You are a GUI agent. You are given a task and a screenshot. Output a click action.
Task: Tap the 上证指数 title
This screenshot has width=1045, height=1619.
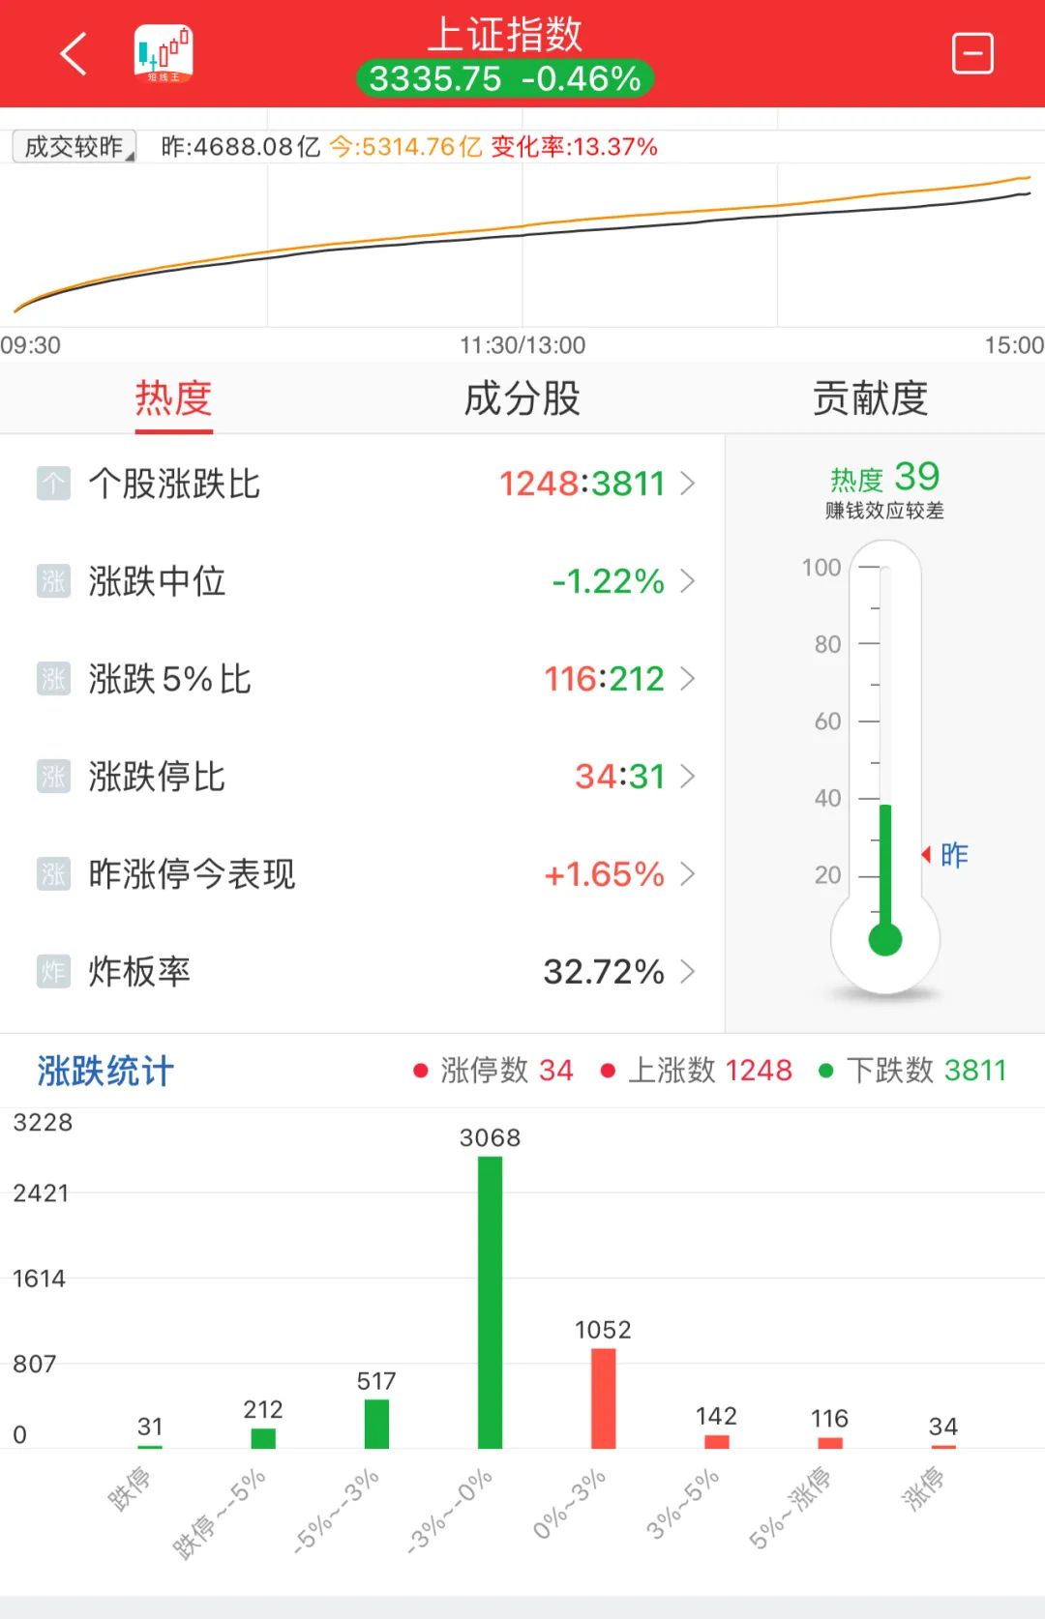pyautogui.click(x=505, y=35)
